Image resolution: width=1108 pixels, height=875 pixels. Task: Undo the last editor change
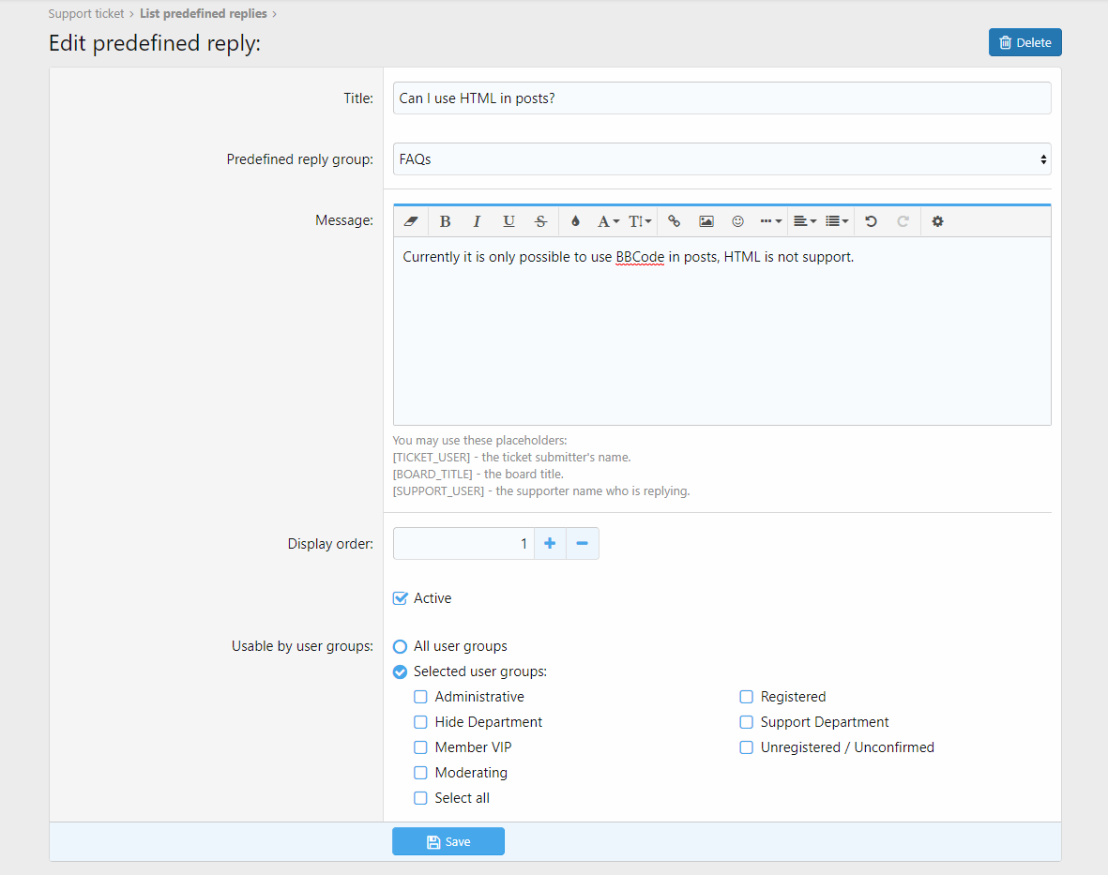coord(871,221)
